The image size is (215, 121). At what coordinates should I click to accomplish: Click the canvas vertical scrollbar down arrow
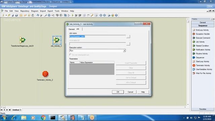(x=188, y=105)
